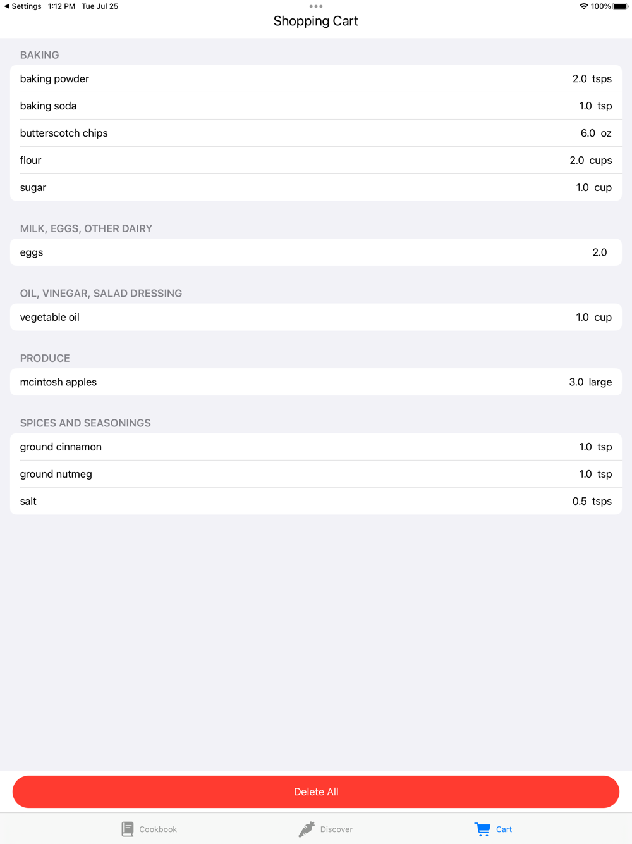Tap the Wi-Fi status icon

click(x=583, y=6)
